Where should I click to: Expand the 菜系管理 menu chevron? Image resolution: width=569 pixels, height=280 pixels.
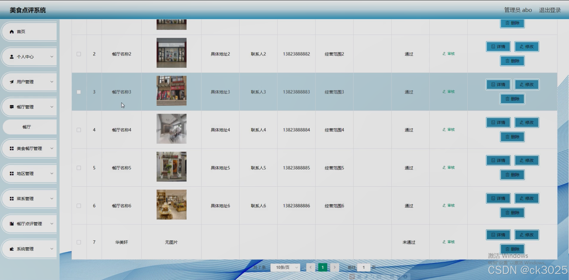[x=52, y=198]
